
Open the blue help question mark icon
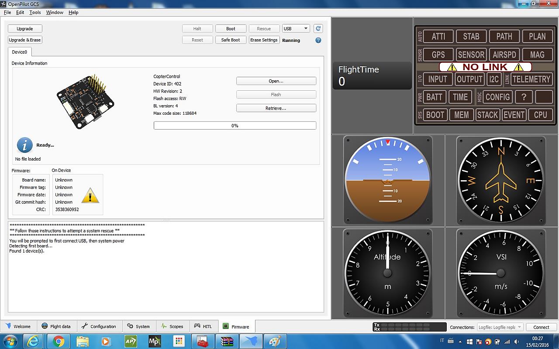coord(318,40)
